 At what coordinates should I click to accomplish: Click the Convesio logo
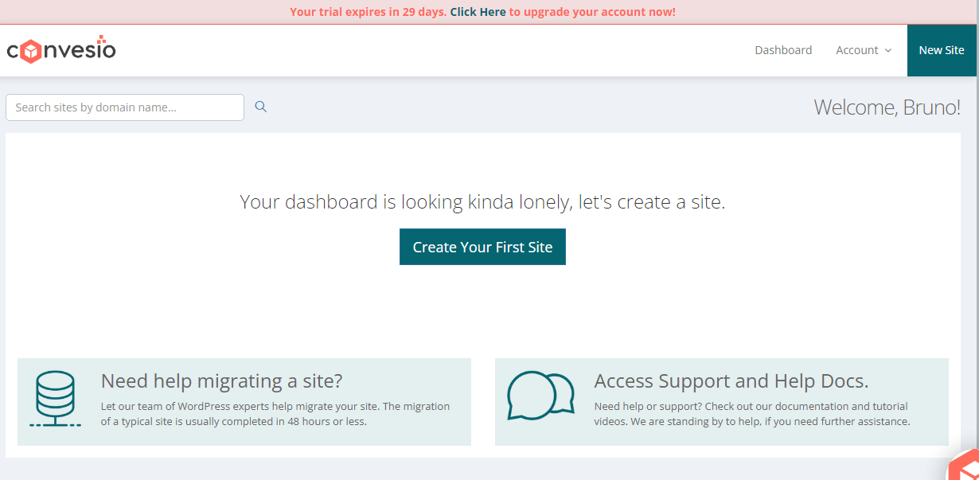click(x=61, y=49)
